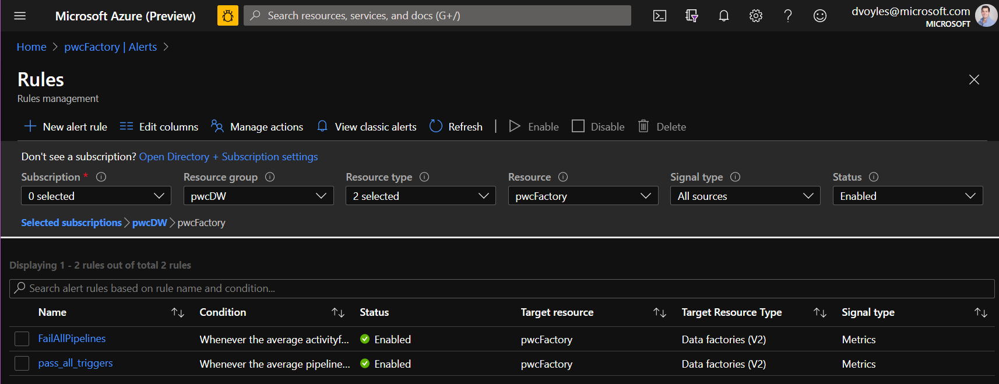Click New alert rule
999x384 pixels.
point(65,126)
